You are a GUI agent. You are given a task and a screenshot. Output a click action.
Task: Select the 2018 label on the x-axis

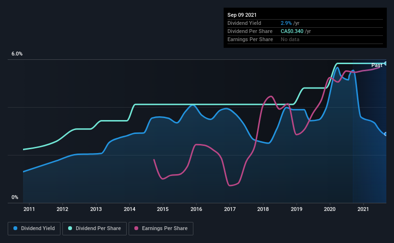[x=263, y=209]
